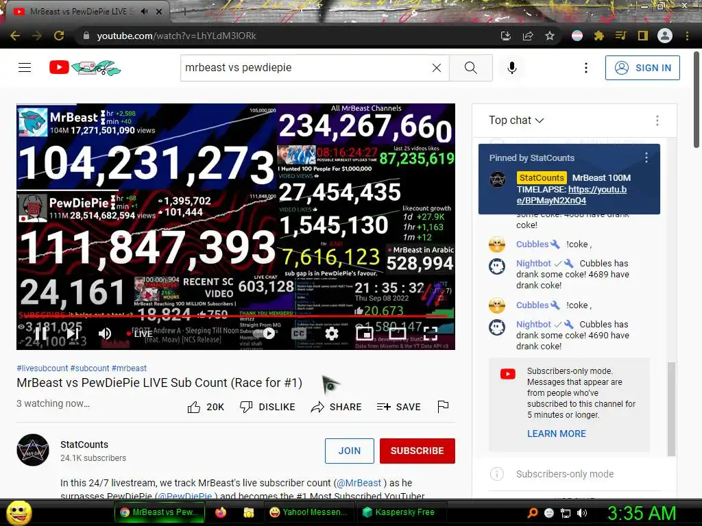Open smiley start button on taskbar
The image size is (702, 526).
coord(19,512)
